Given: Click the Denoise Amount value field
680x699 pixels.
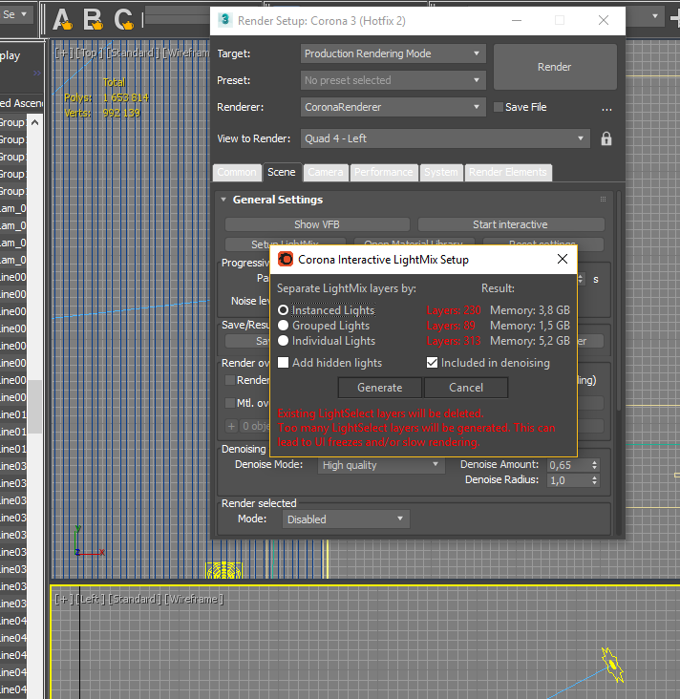Looking at the screenshot, I should [568, 465].
